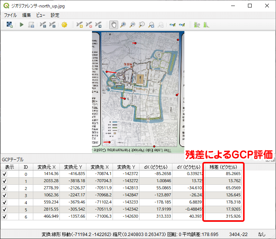The width and height of the screenshot is (276, 239).
Task: Sort by 変換先 Y column header
Action: click(126, 167)
